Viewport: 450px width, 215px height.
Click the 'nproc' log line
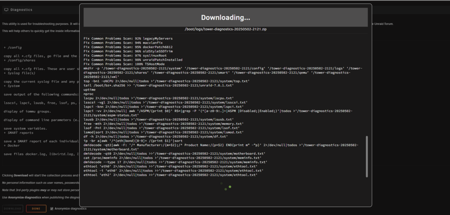click(88, 94)
